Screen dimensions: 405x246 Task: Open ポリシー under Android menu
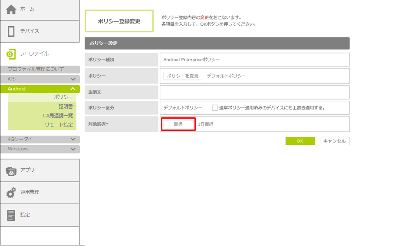click(x=63, y=97)
